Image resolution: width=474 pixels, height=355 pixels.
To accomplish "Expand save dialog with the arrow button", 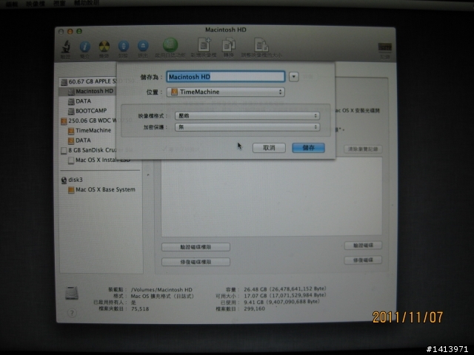I will pyautogui.click(x=294, y=77).
